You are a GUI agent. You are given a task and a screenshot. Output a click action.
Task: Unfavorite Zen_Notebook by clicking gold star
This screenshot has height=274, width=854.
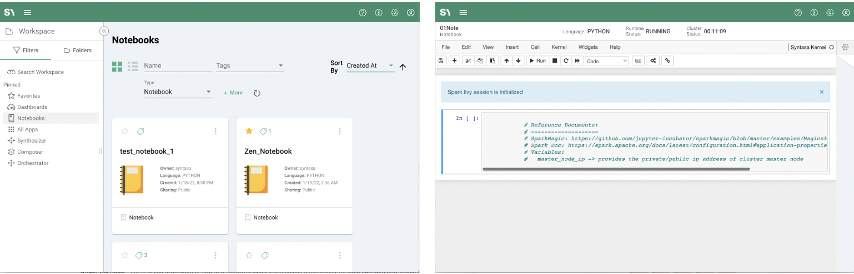click(249, 131)
